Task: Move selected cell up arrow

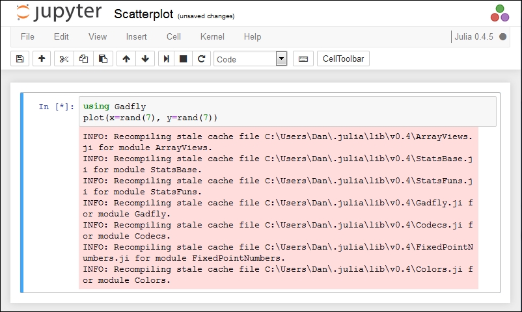Action: coord(126,59)
